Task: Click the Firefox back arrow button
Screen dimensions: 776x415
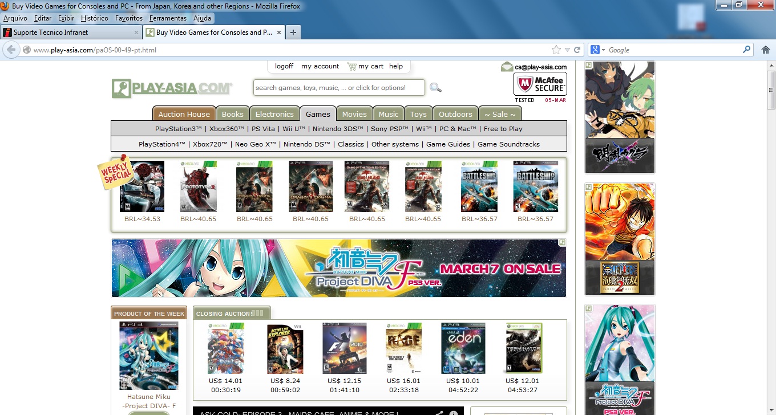Action: pyautogui.click(x=11, y=50)
